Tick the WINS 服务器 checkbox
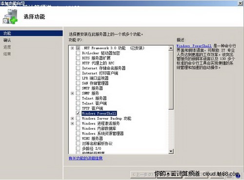The width and height of the screenshot is (244, 180). pyautogui.click(x=78, y=139)
